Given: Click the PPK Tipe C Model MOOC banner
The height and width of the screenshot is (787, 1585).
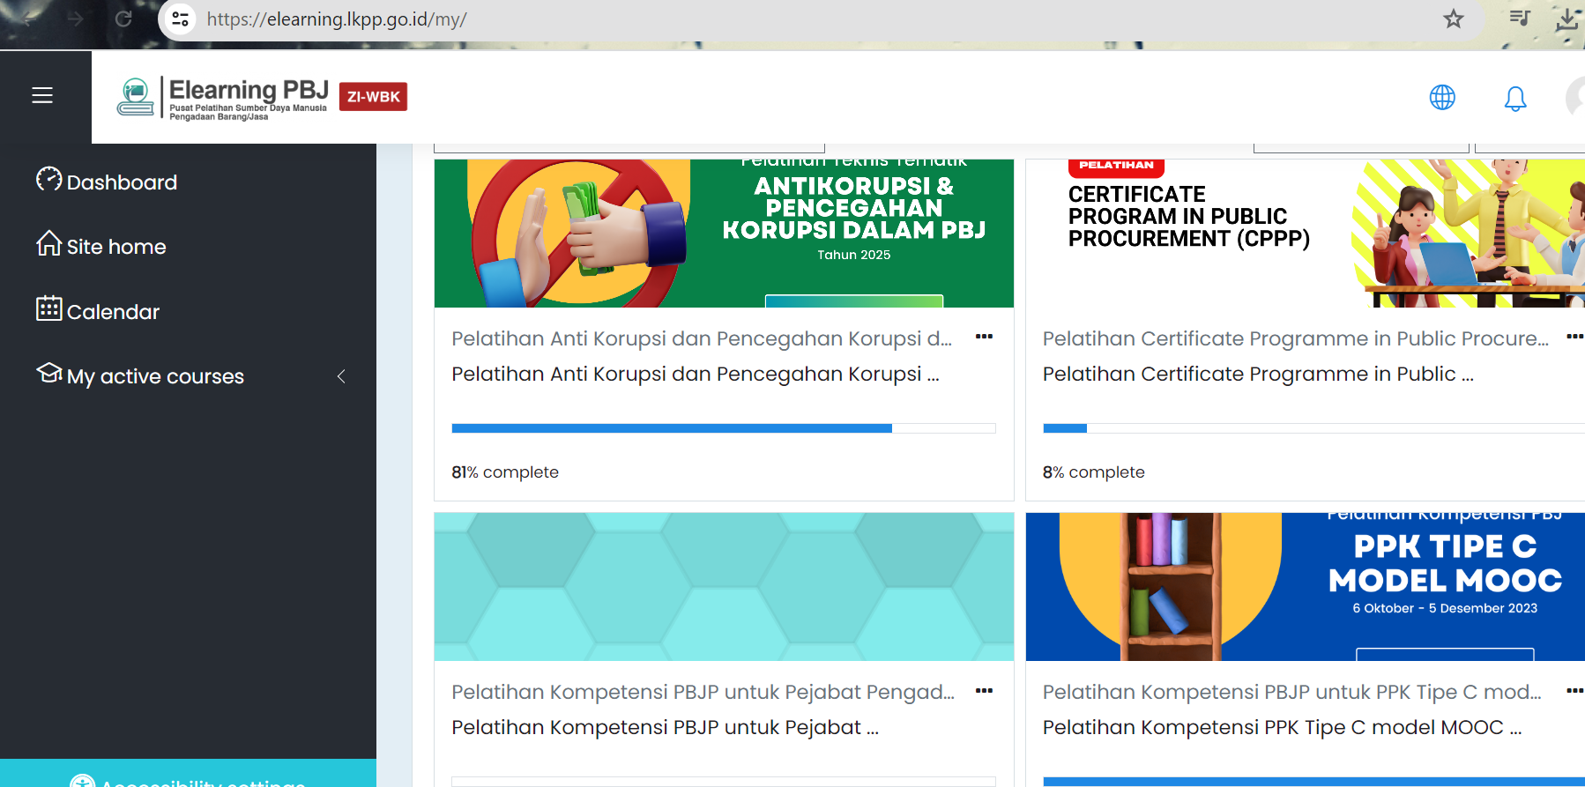Looking at the screenshot, I should coord(1305,586).
